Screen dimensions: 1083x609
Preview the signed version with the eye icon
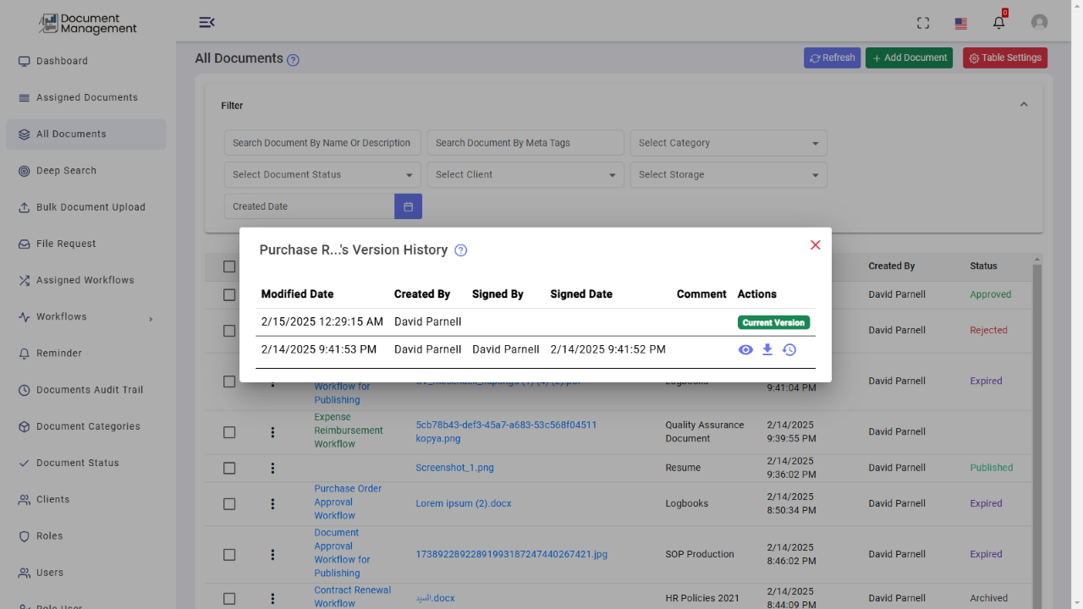point(745,349)
